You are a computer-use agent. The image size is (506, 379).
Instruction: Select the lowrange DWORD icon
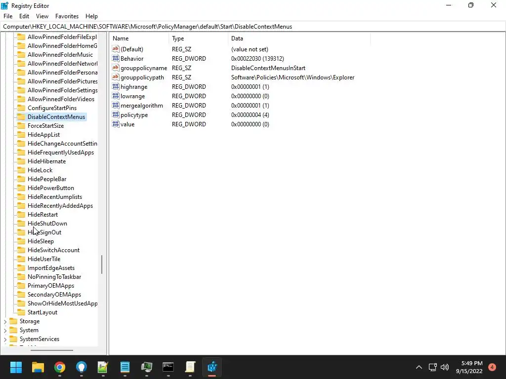(x=116, y=96)
